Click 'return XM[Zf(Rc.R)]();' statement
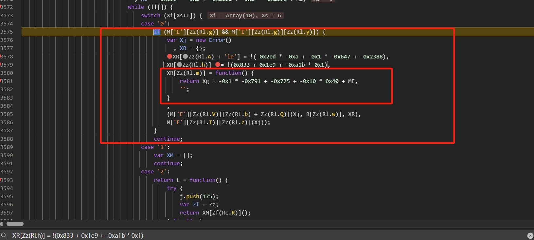Image resolution: width=534 pixels, height=240 pixels. click(215, 213)
